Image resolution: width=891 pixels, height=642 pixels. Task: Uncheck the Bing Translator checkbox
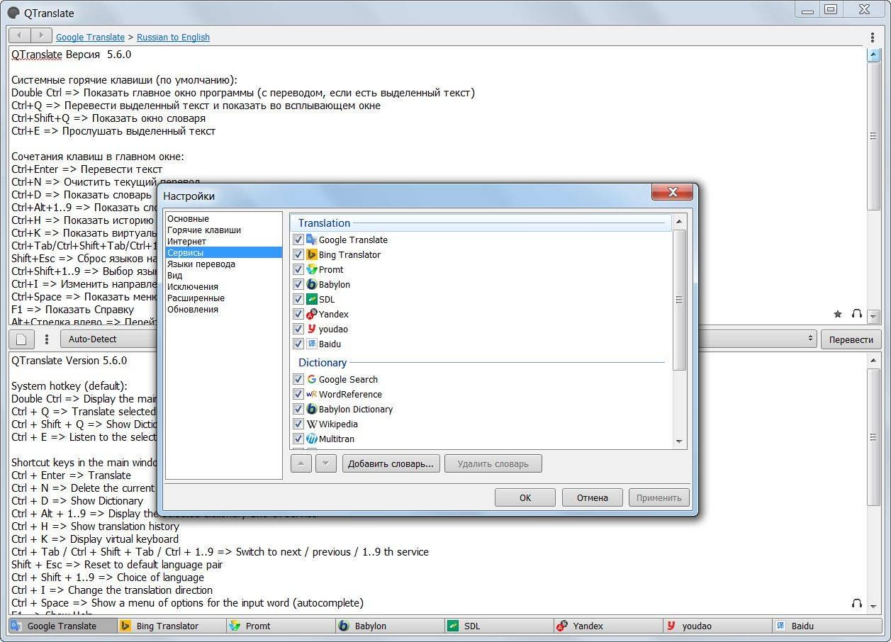click(298, 254)
